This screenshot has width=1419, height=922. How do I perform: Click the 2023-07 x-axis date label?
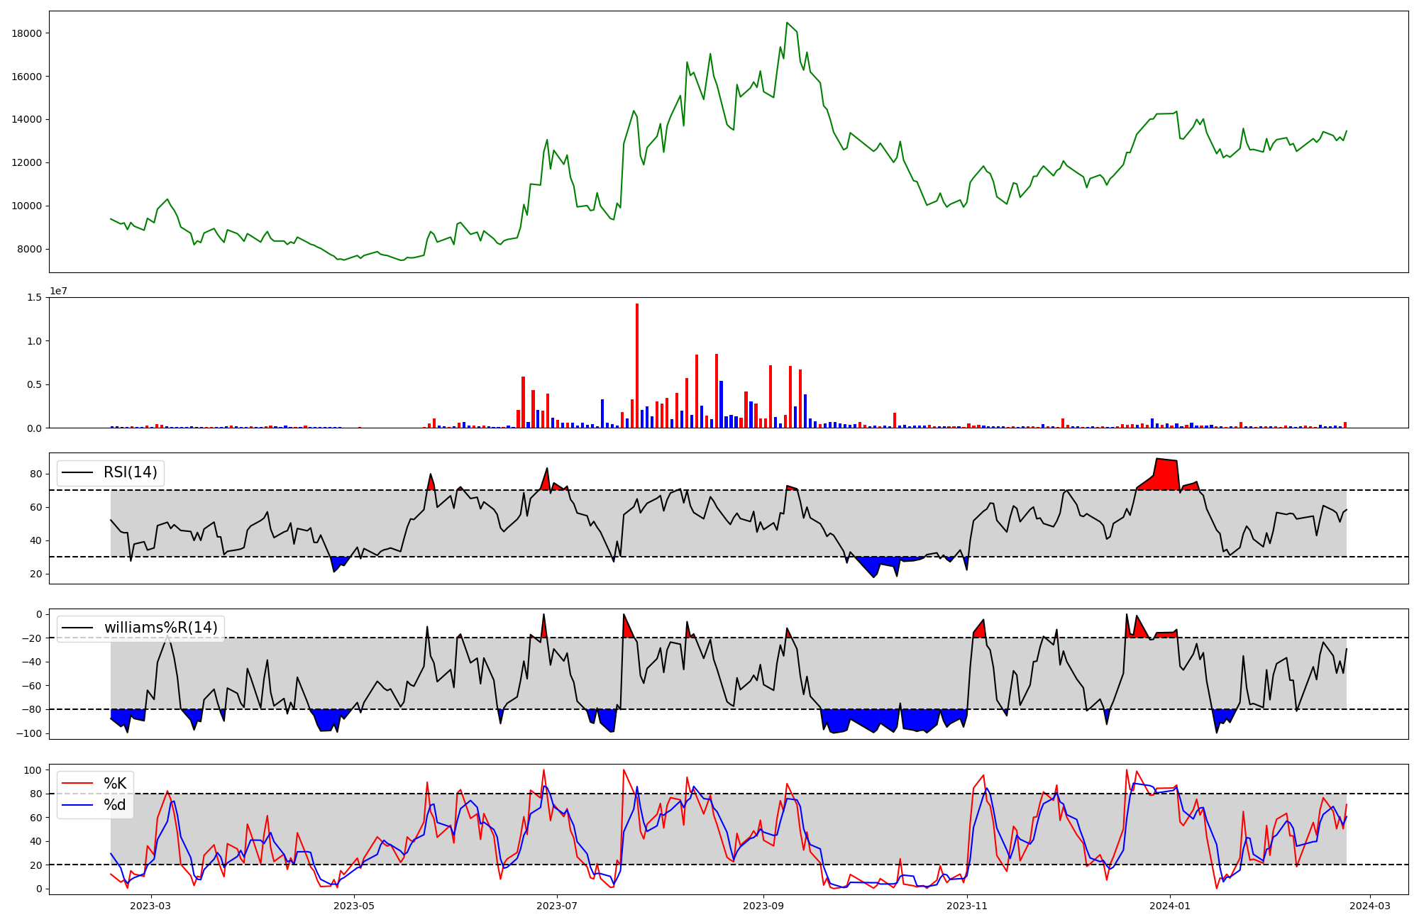pyautogui.click(x=557, y=906)
